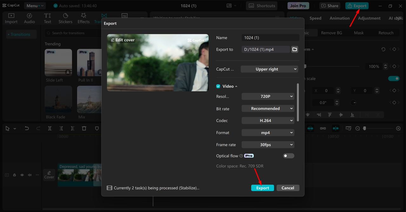Toggle the linkage chain icon
Viewport: 406px width, 212px height.
click(x=323, y=128)
